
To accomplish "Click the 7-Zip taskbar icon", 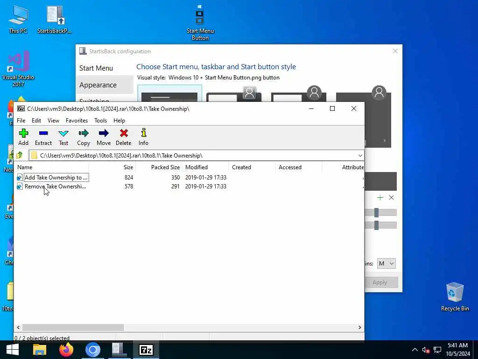I will pyautogui.click(x=146, y=350).
